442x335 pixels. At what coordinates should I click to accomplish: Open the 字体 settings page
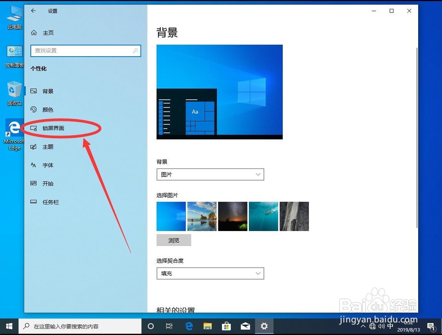(x=86, y=165)
